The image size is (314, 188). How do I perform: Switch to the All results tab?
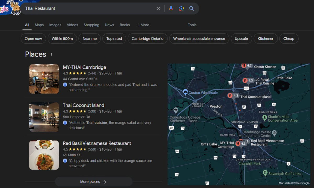point(27,25)
